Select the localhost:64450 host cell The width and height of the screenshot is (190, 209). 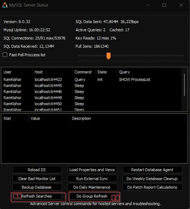point(48,104)
